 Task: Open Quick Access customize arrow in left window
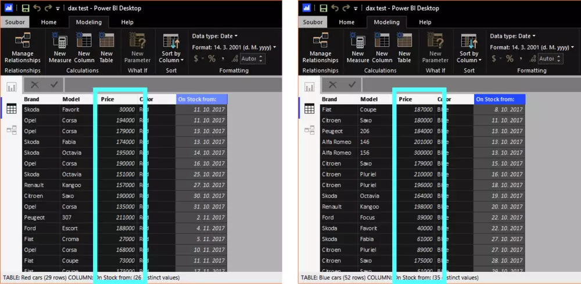tap(58, 8)
